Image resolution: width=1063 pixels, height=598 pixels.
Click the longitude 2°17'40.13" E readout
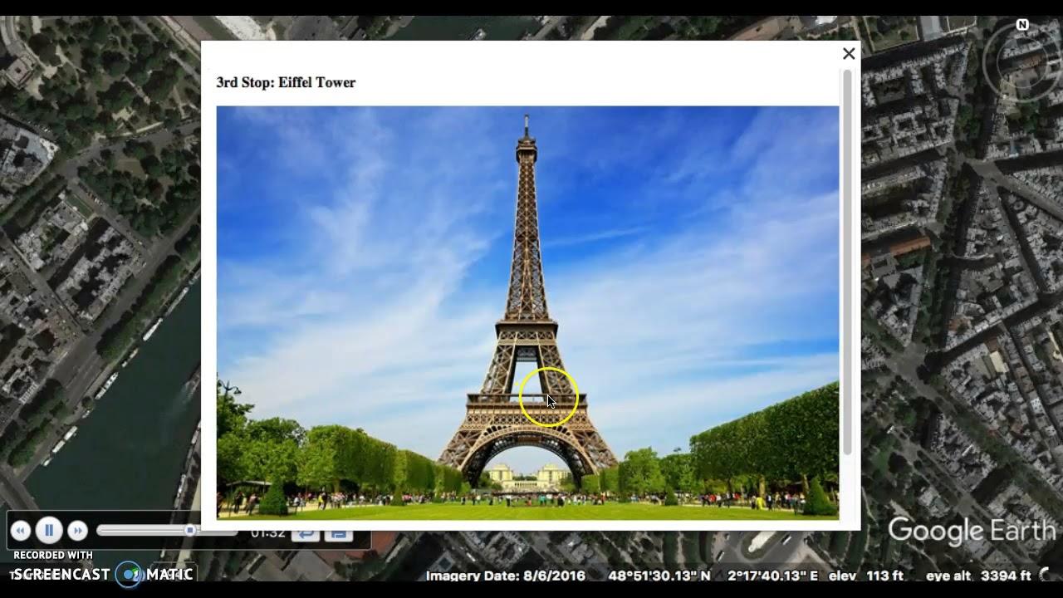772,576
